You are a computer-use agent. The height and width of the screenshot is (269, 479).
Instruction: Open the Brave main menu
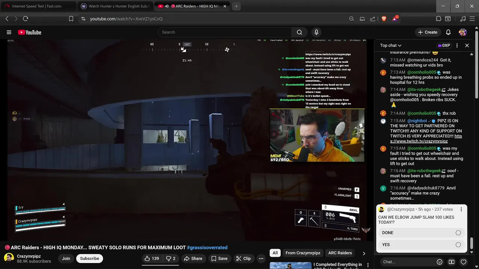472,19
